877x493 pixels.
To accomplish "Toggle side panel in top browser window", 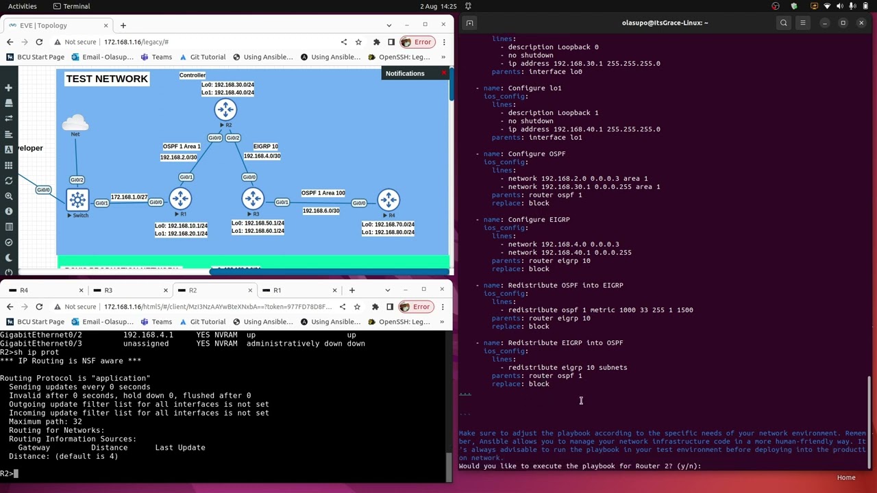I will [x=391, y=42].
